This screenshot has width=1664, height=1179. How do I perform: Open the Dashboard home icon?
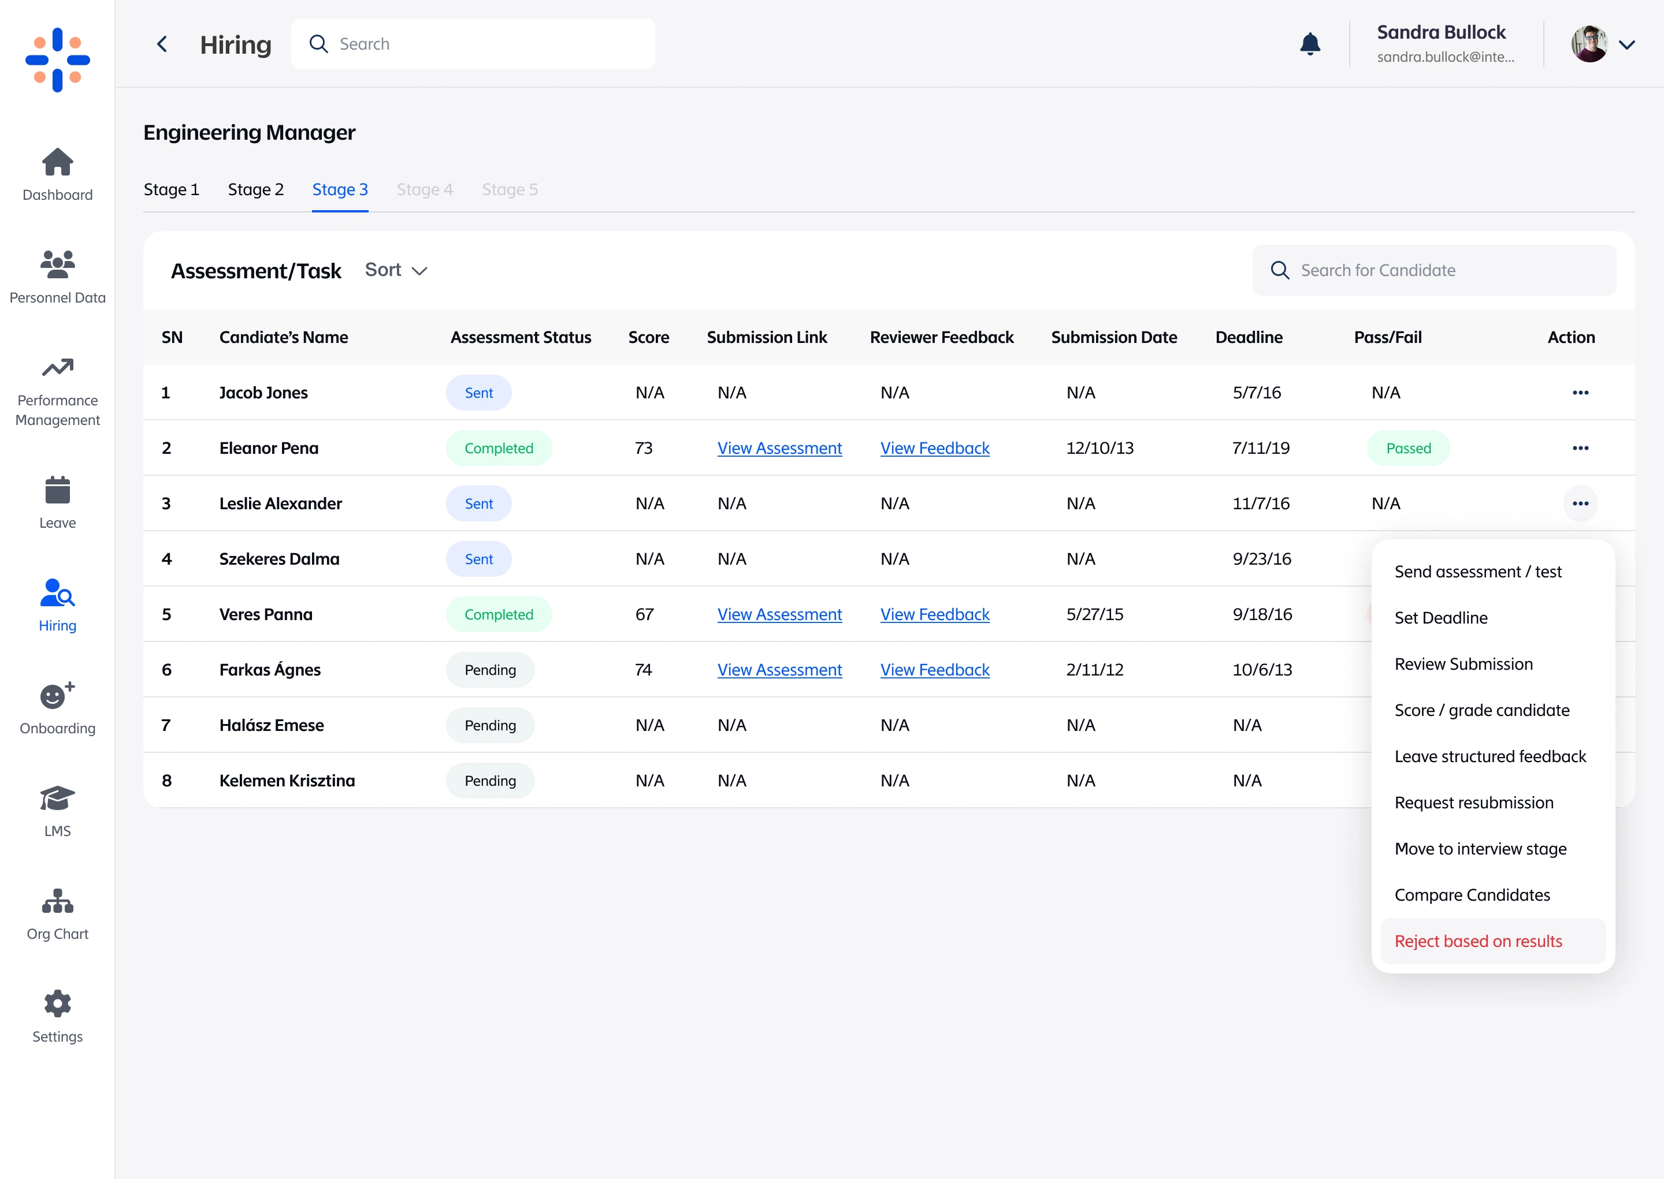point(57,163)
